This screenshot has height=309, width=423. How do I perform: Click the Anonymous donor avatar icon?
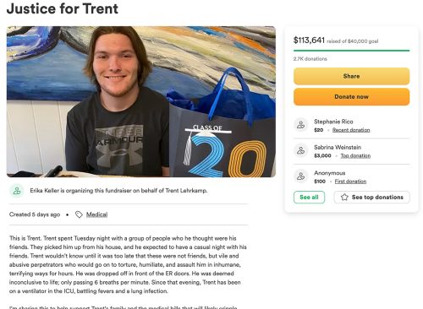(301, 176)
